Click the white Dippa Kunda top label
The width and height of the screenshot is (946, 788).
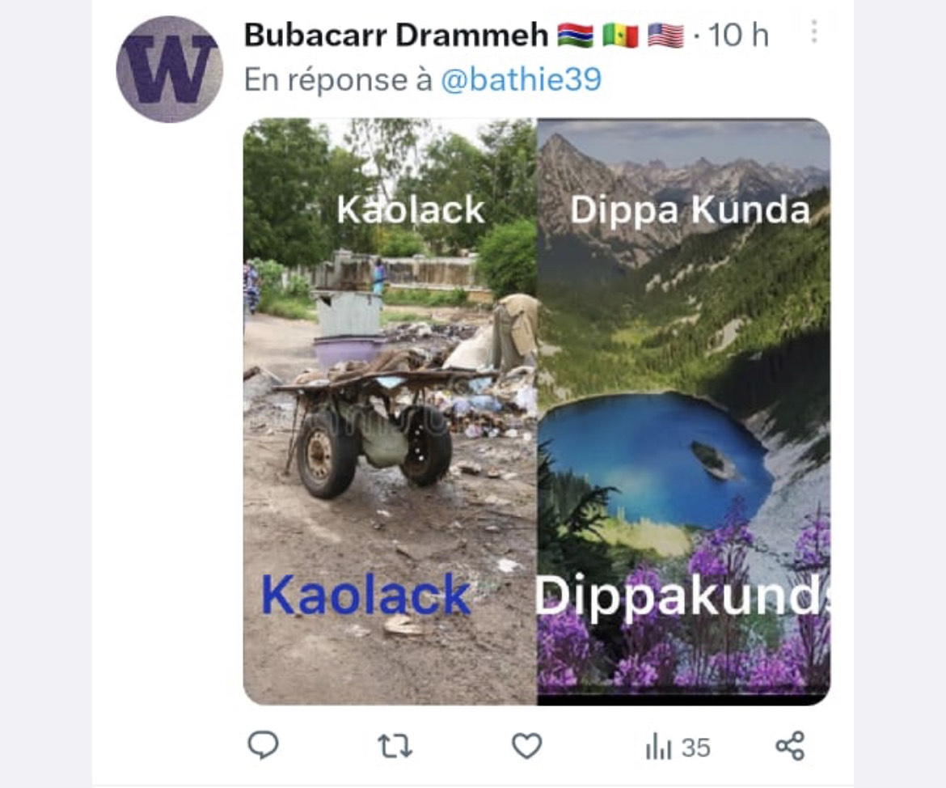[690, 210]
